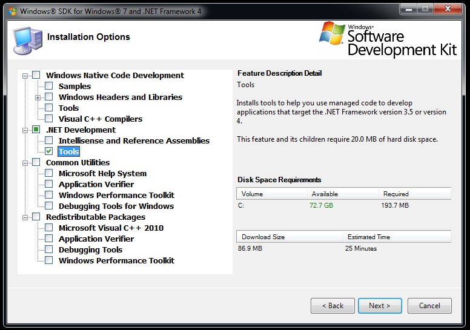Proceed with the Next button
The height and width of the screenshot is (330, 470).
380,306
